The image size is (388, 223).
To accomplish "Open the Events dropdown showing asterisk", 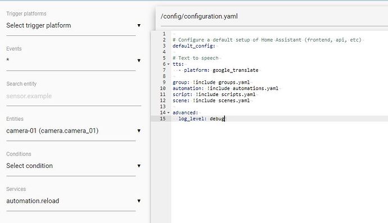I will (x=74, y=61).
